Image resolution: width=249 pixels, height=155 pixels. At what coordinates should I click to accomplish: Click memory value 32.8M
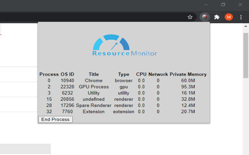click(x=188, y=99)
